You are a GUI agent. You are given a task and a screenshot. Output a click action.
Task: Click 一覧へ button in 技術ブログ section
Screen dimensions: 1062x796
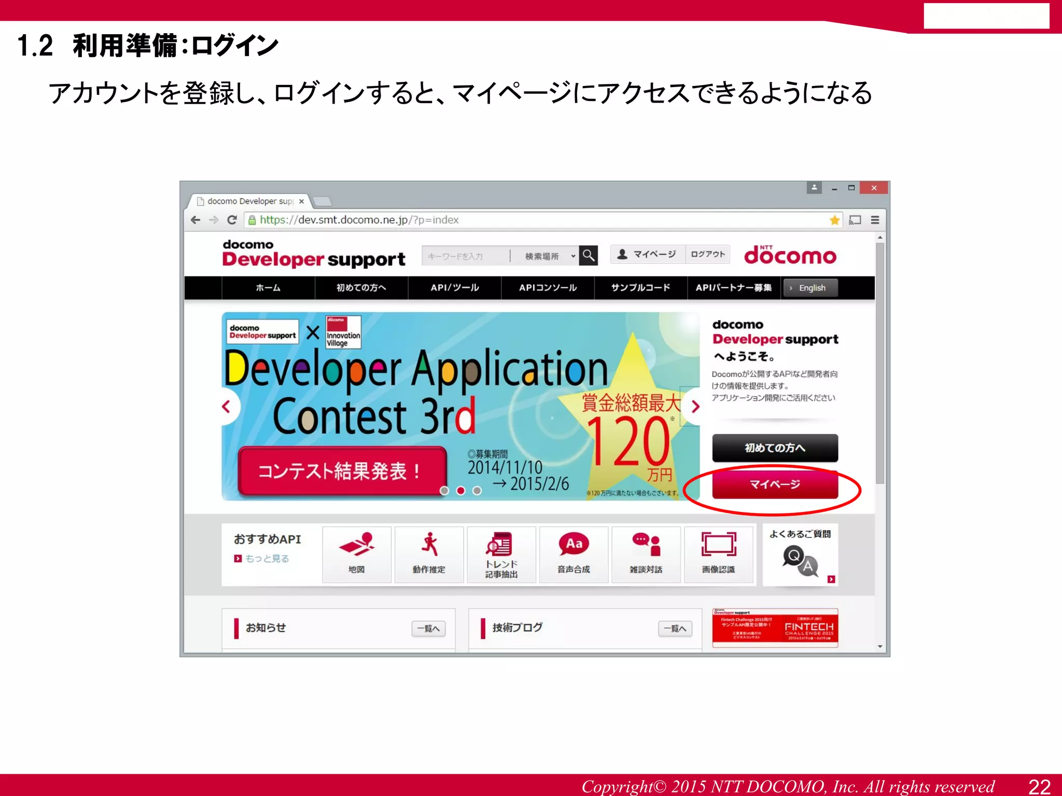click(x=675, y=629)
